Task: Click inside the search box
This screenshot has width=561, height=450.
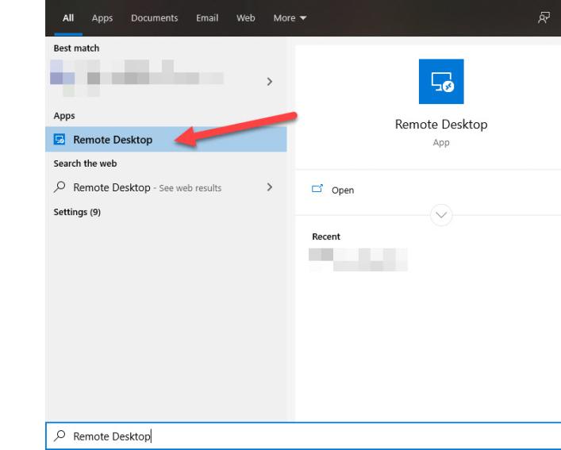Action: click(x=303, y=436)
